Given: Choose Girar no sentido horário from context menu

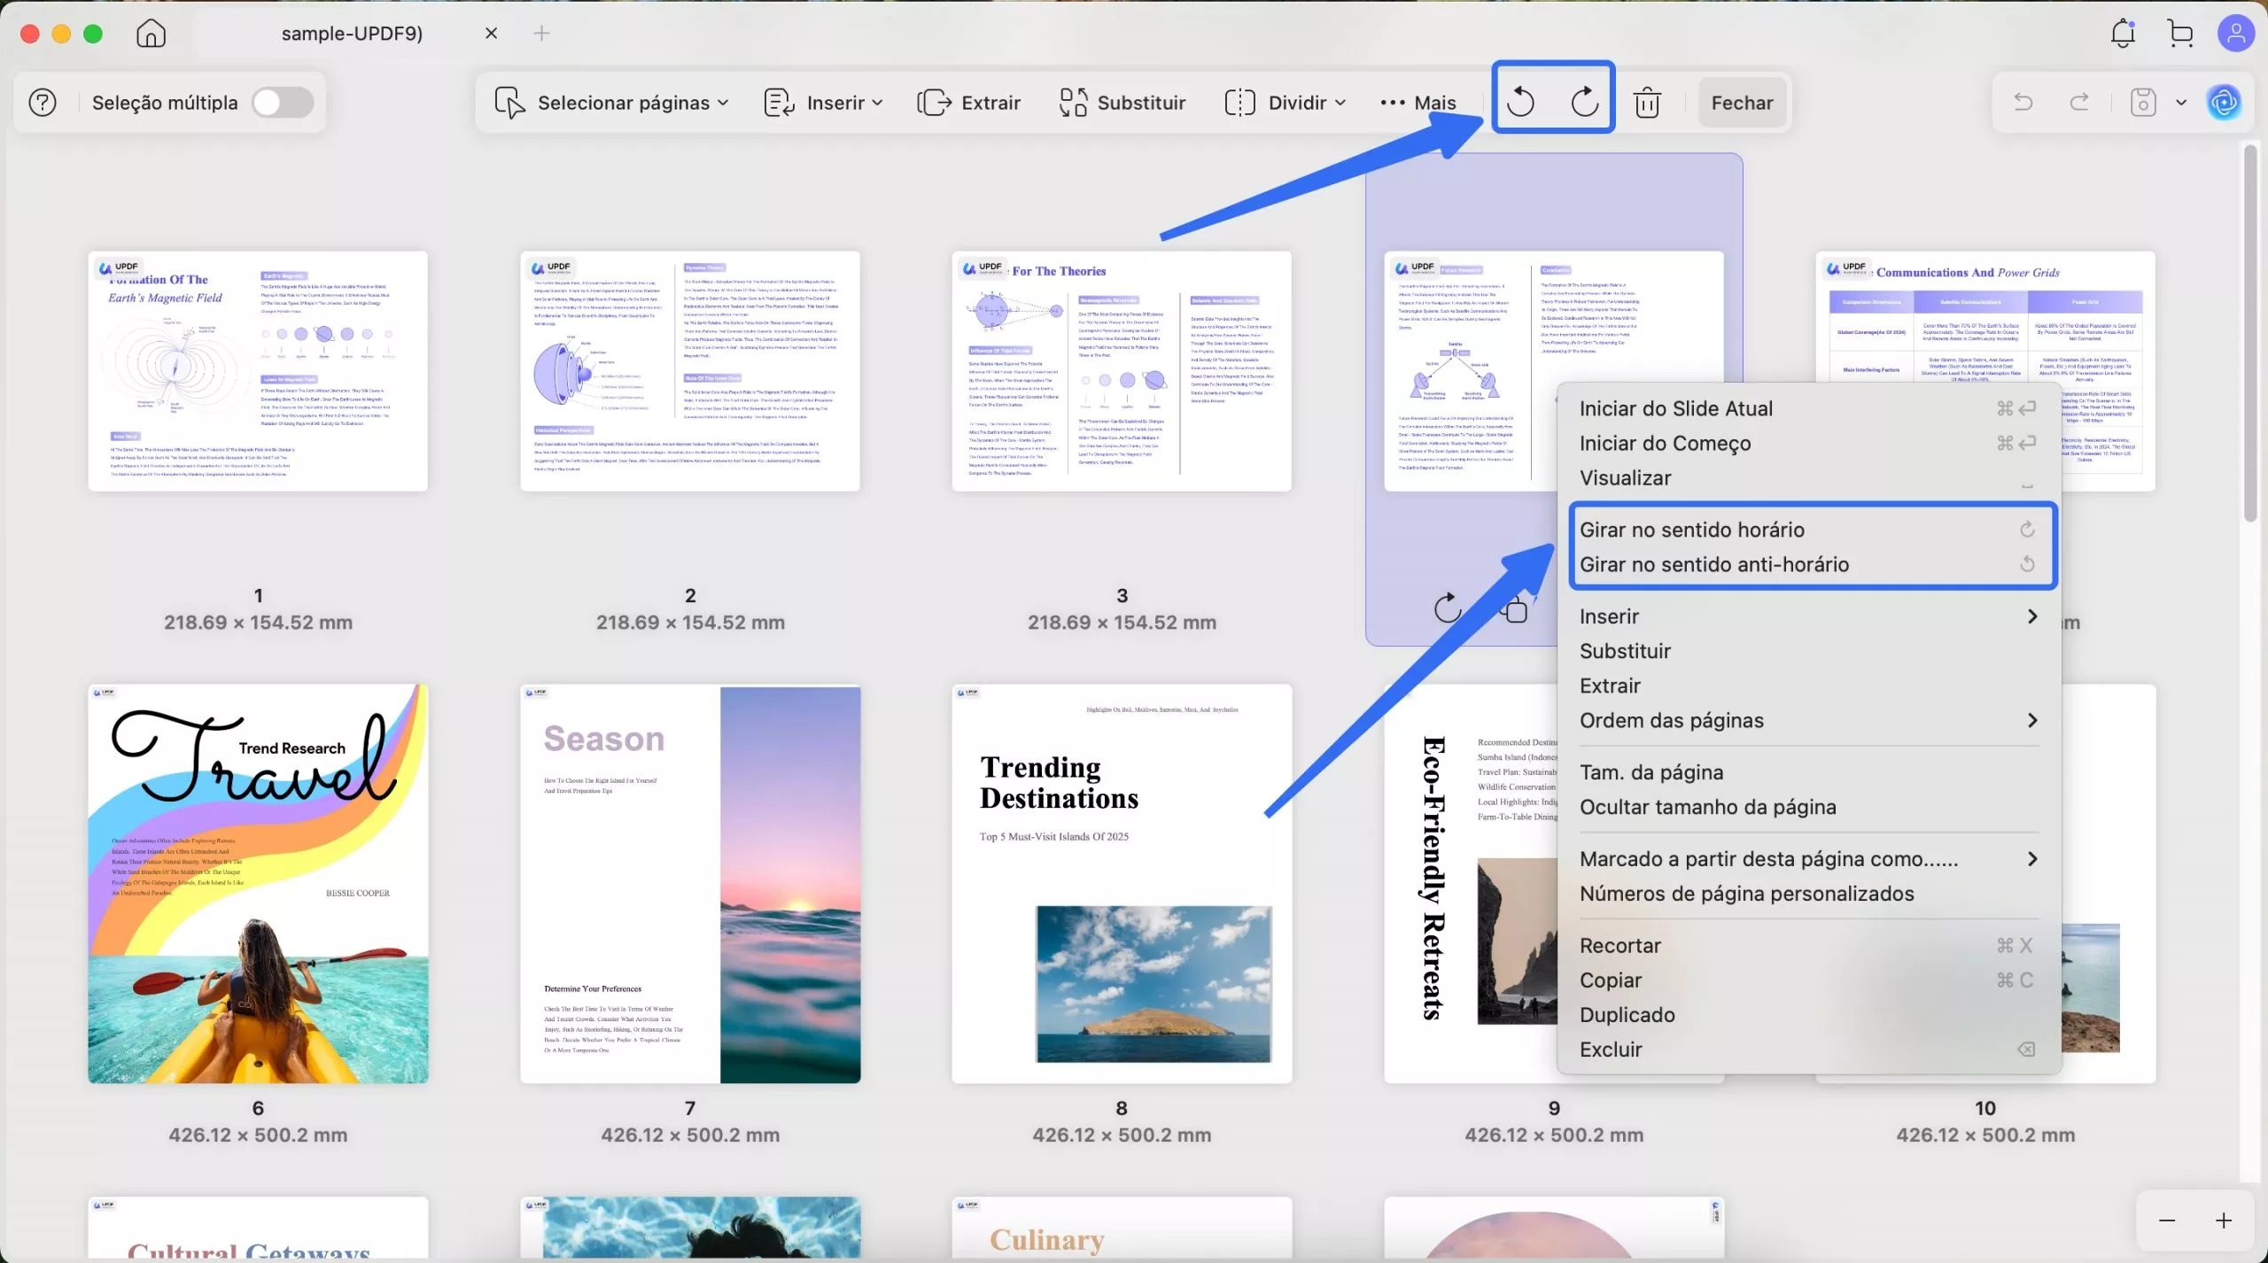Looking at the screenshot, I should 1692,529.
